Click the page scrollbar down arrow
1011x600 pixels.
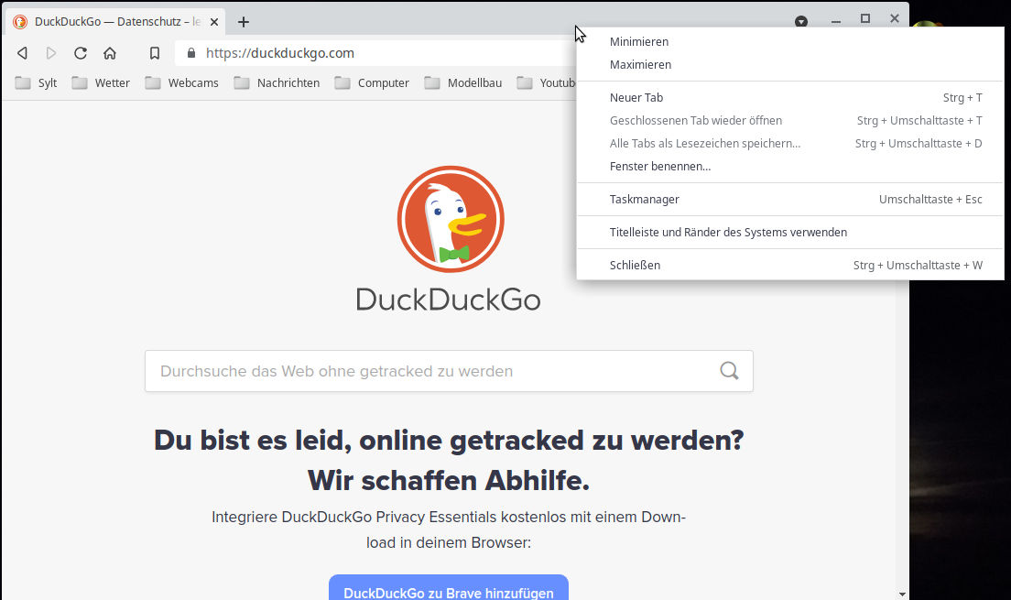[902, 595]
